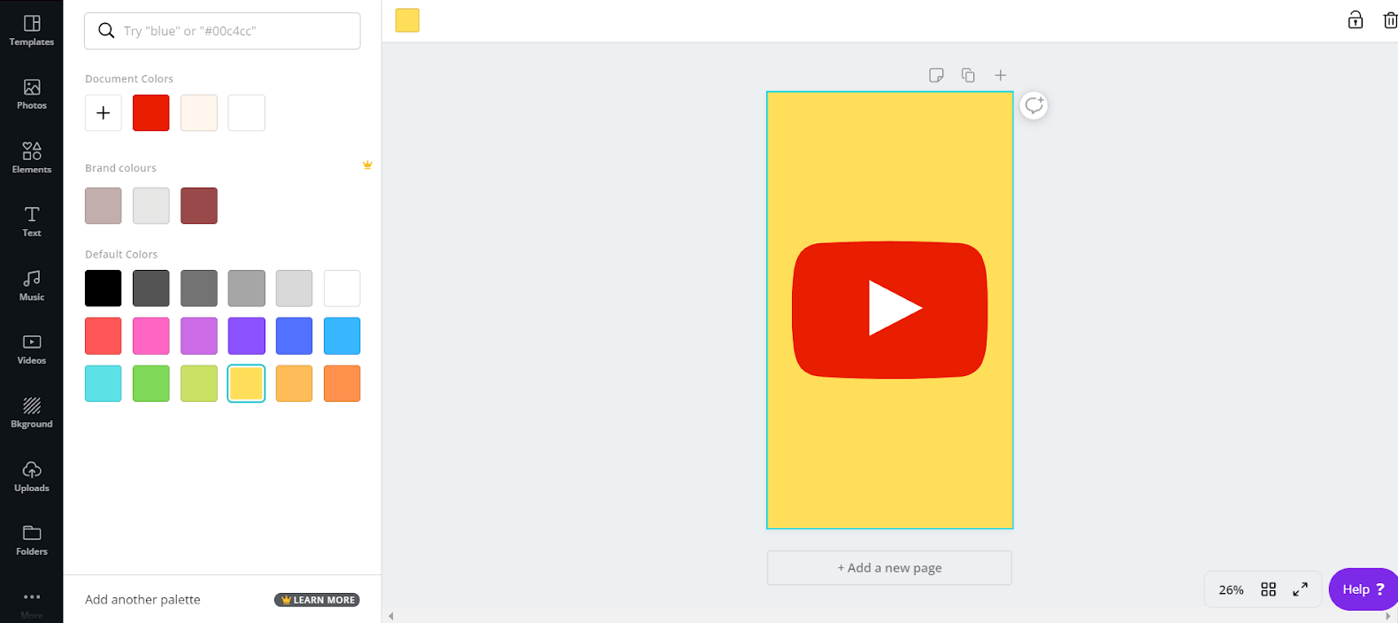Click Add a new page button
Image resolution: width=1398 pixels, height=623 pixels.
click(889, 568)
